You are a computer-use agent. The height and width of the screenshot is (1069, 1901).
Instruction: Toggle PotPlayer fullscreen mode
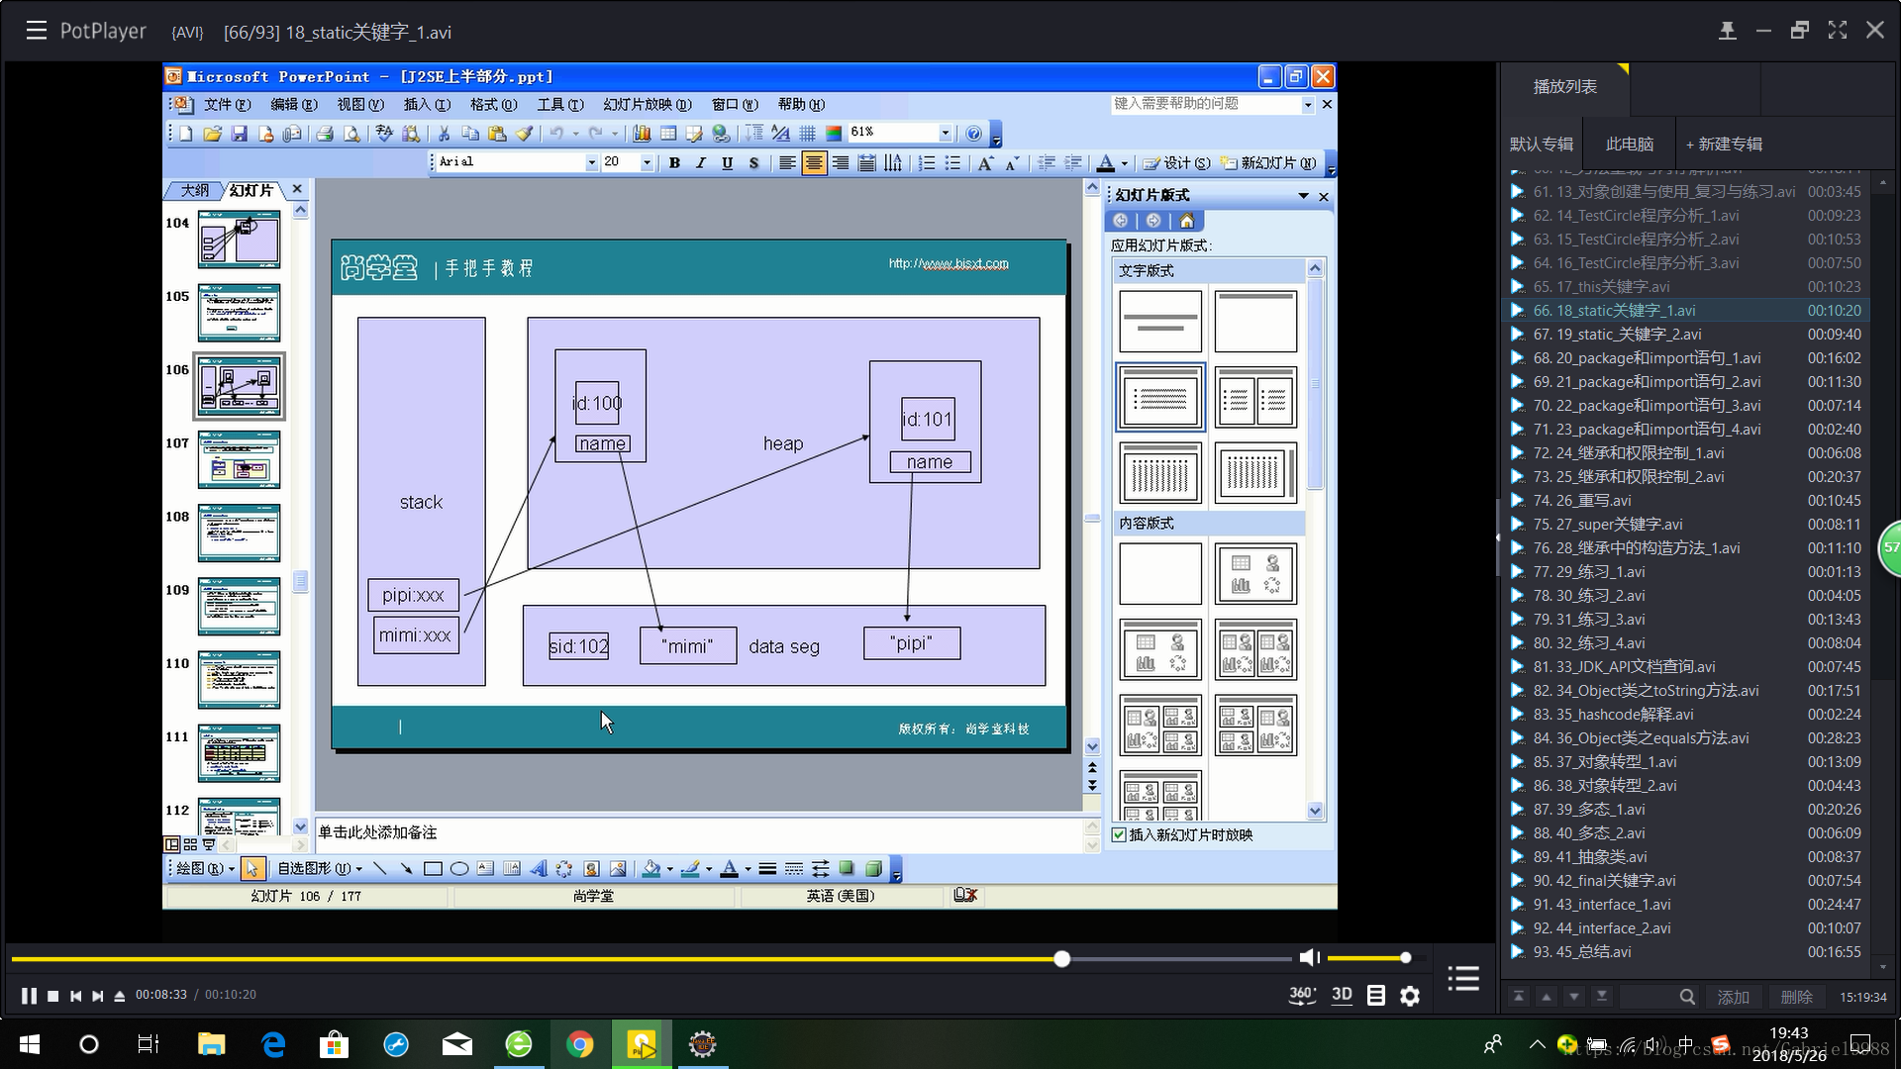pos(1838,30)
